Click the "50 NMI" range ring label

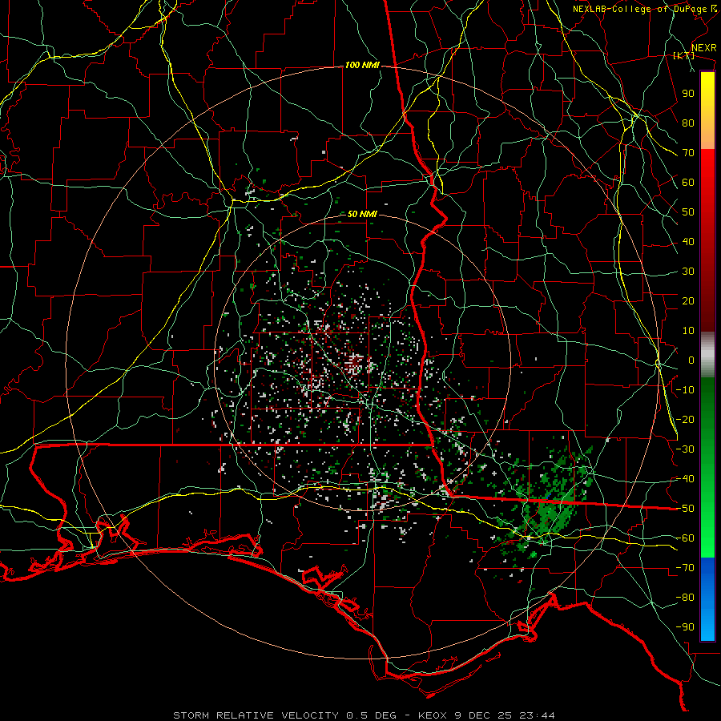point(362,214)
